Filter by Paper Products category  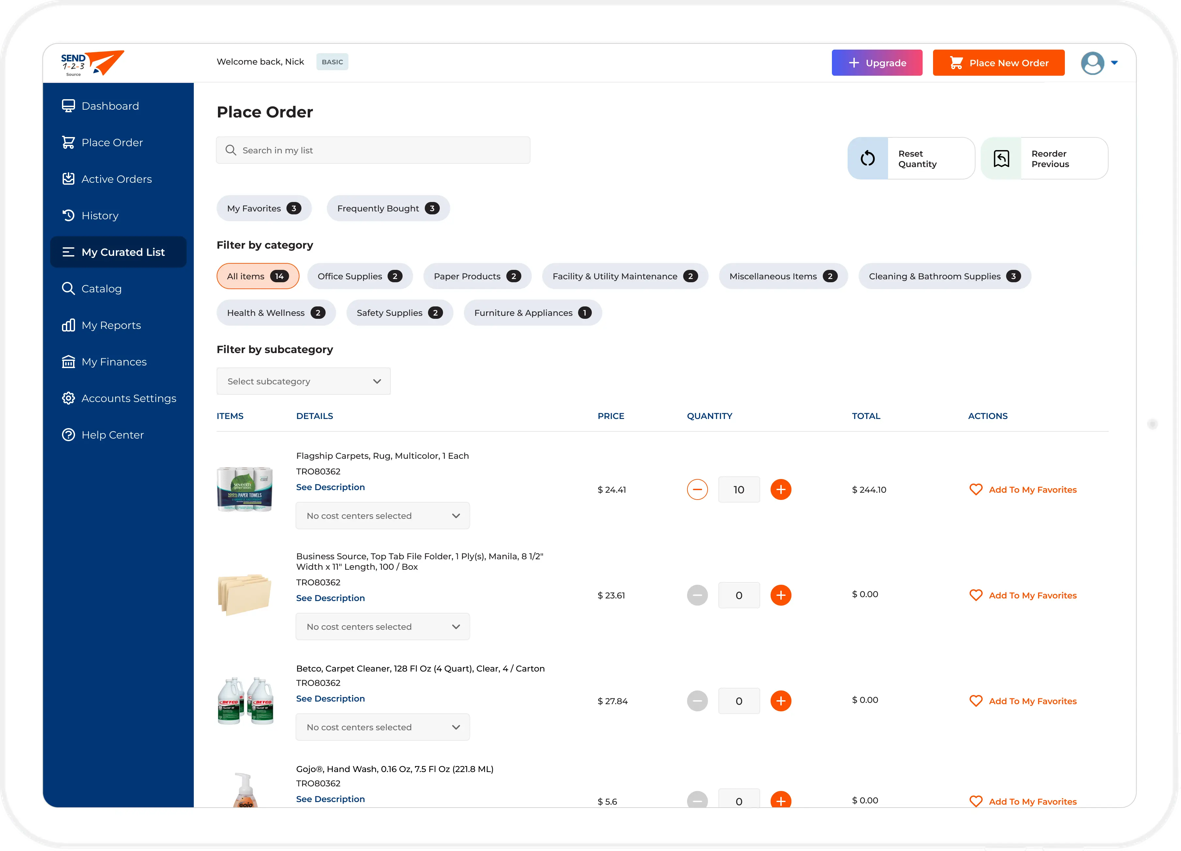[x=477, y=276]
